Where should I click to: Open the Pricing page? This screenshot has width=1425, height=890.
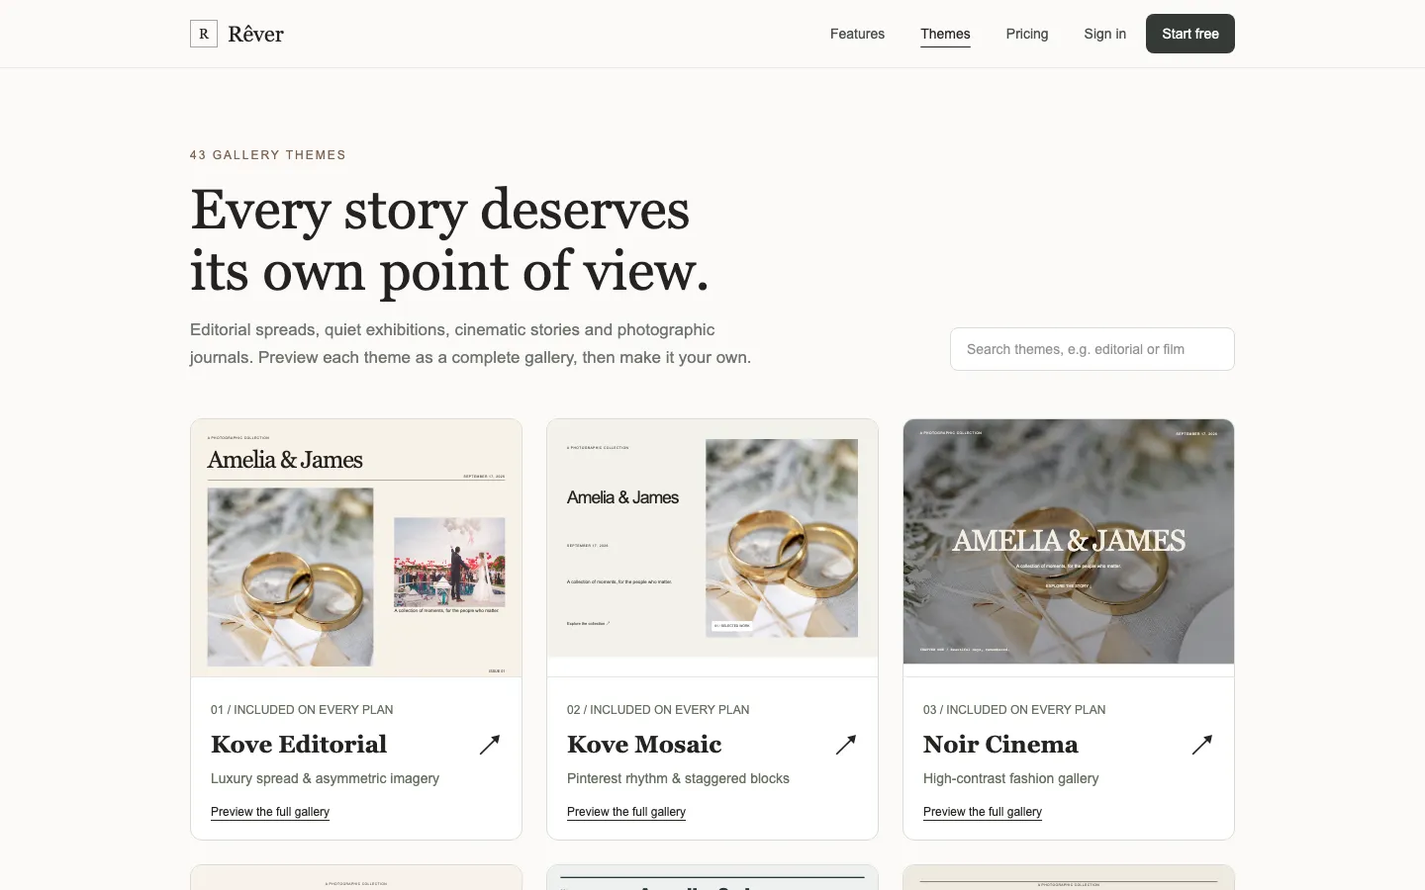pos(1027,34)
